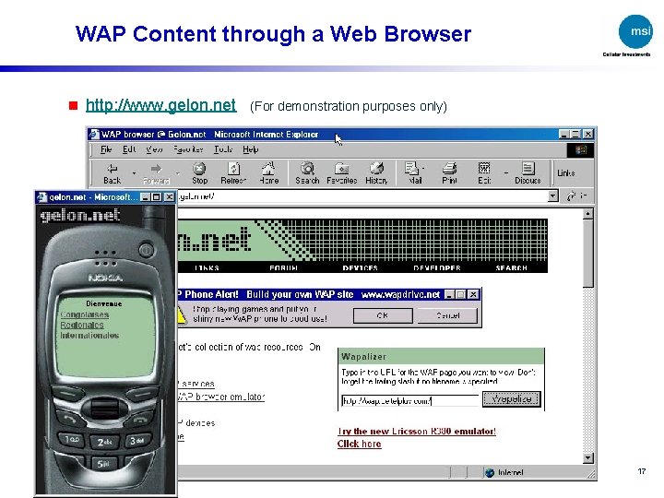664x498 pixels.
Task: Click the Edit toolbar icon
Action: pyautogui.click(x=484, y=173)
